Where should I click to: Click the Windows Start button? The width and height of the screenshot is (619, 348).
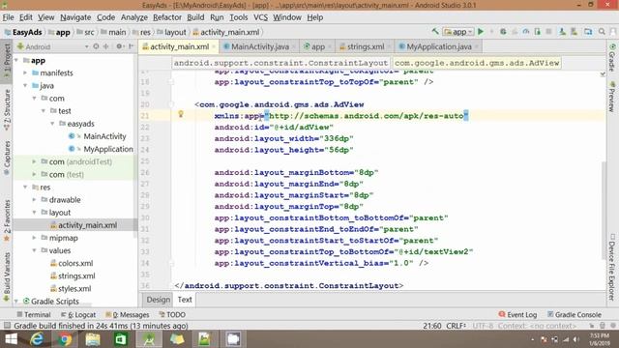pyautogui.click(x=11, y=339)
